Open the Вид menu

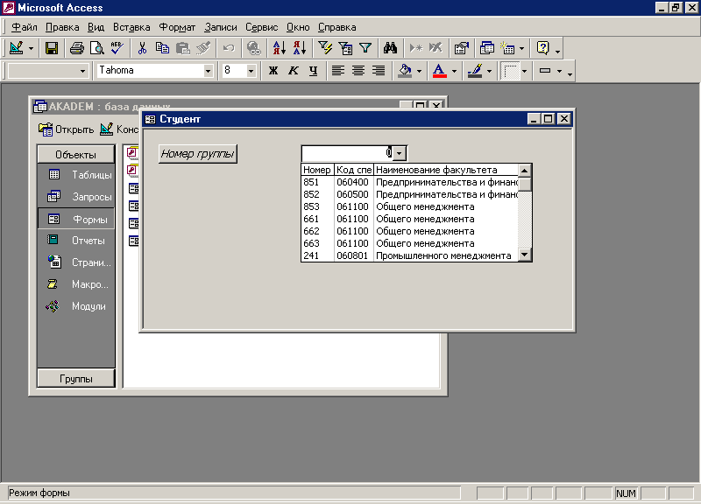[x=96, y=27]
